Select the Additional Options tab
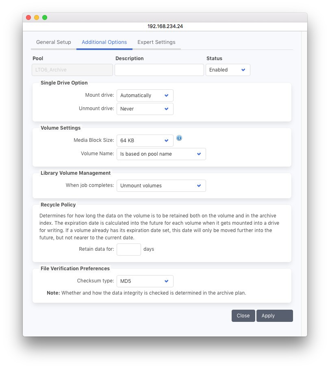 [104, 42]
